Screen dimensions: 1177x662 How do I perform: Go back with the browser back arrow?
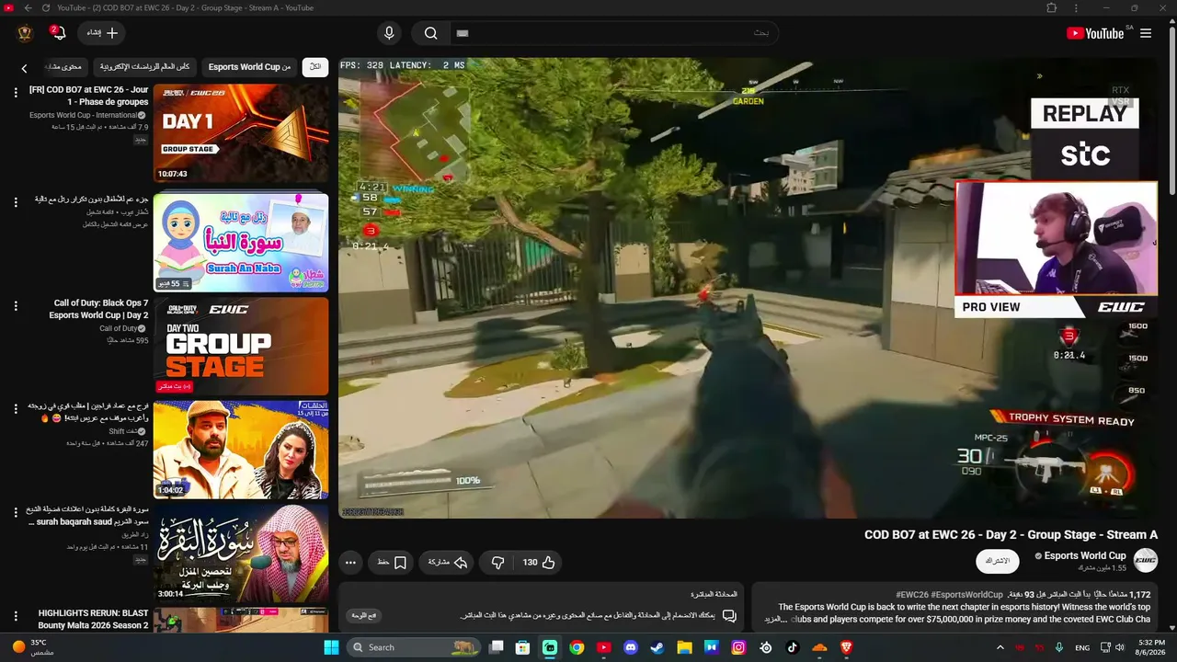(28, 7)
